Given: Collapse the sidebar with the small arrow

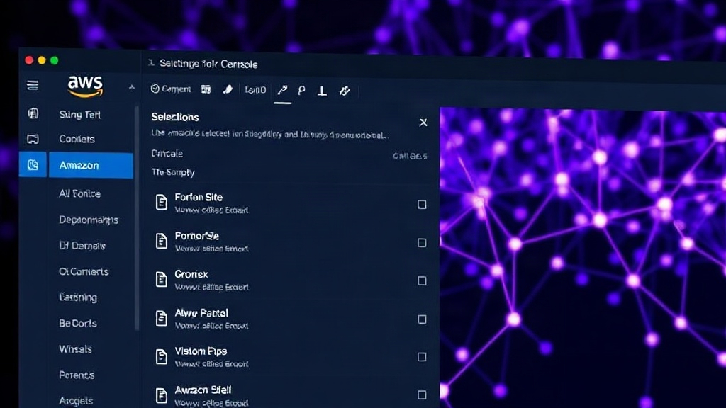Looking at the screenshot, I should point(131,87).
